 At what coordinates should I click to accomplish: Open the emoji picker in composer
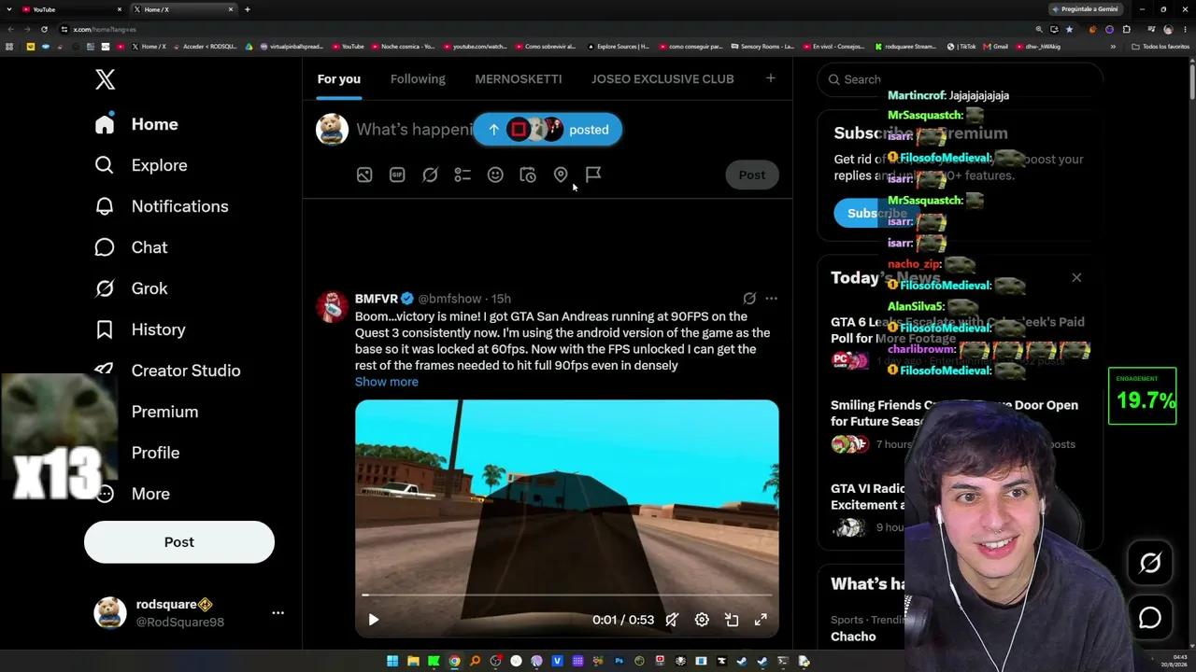point(495,175)
